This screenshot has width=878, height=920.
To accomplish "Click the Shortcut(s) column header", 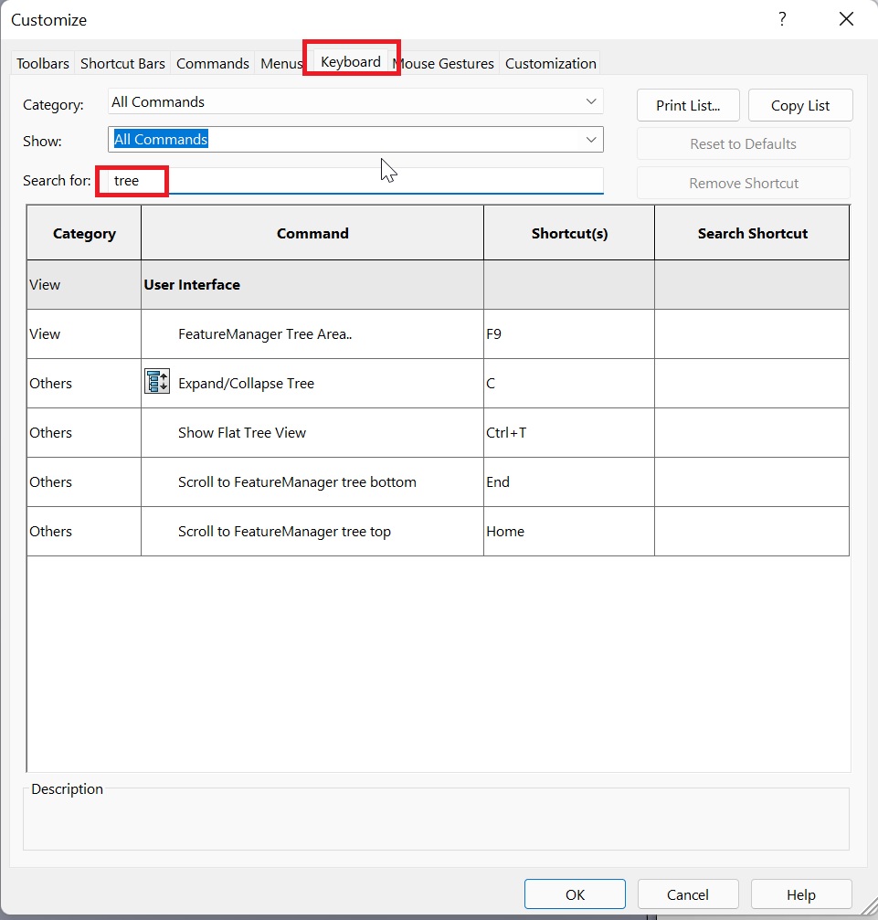I will [x=569, y=233].
